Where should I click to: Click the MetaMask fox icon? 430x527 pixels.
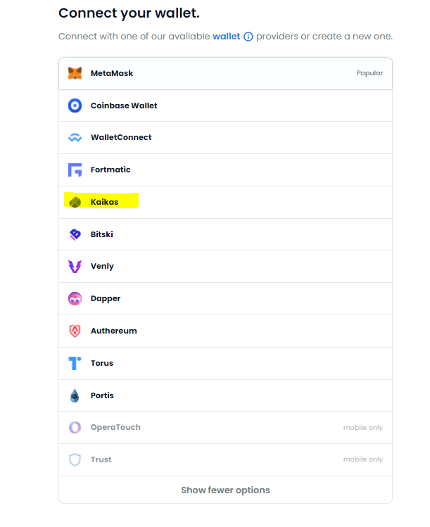point(75,73)
